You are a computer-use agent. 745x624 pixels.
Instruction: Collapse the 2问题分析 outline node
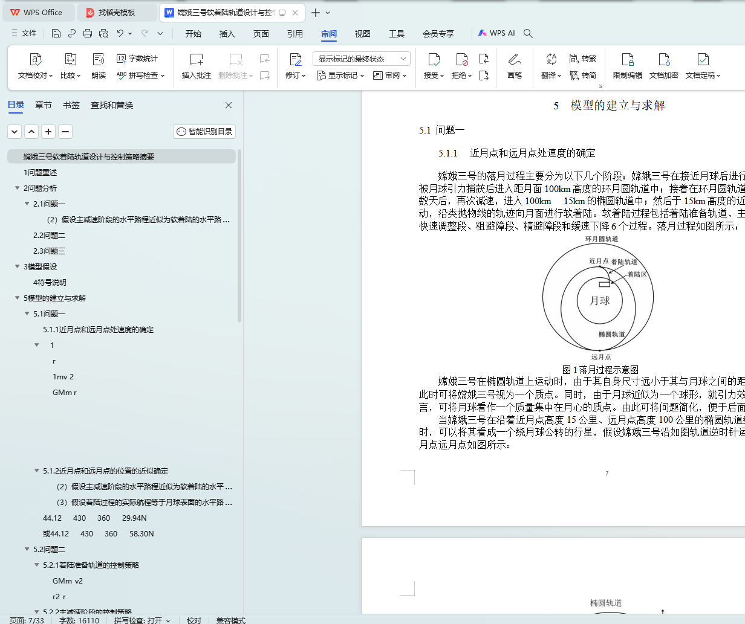click(17, 188)
